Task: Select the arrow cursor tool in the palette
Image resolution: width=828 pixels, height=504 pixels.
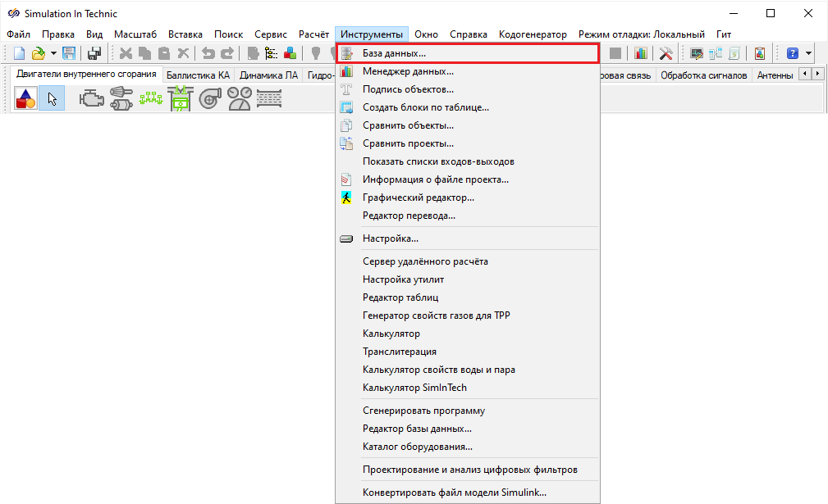Action: tap(52, 99)
